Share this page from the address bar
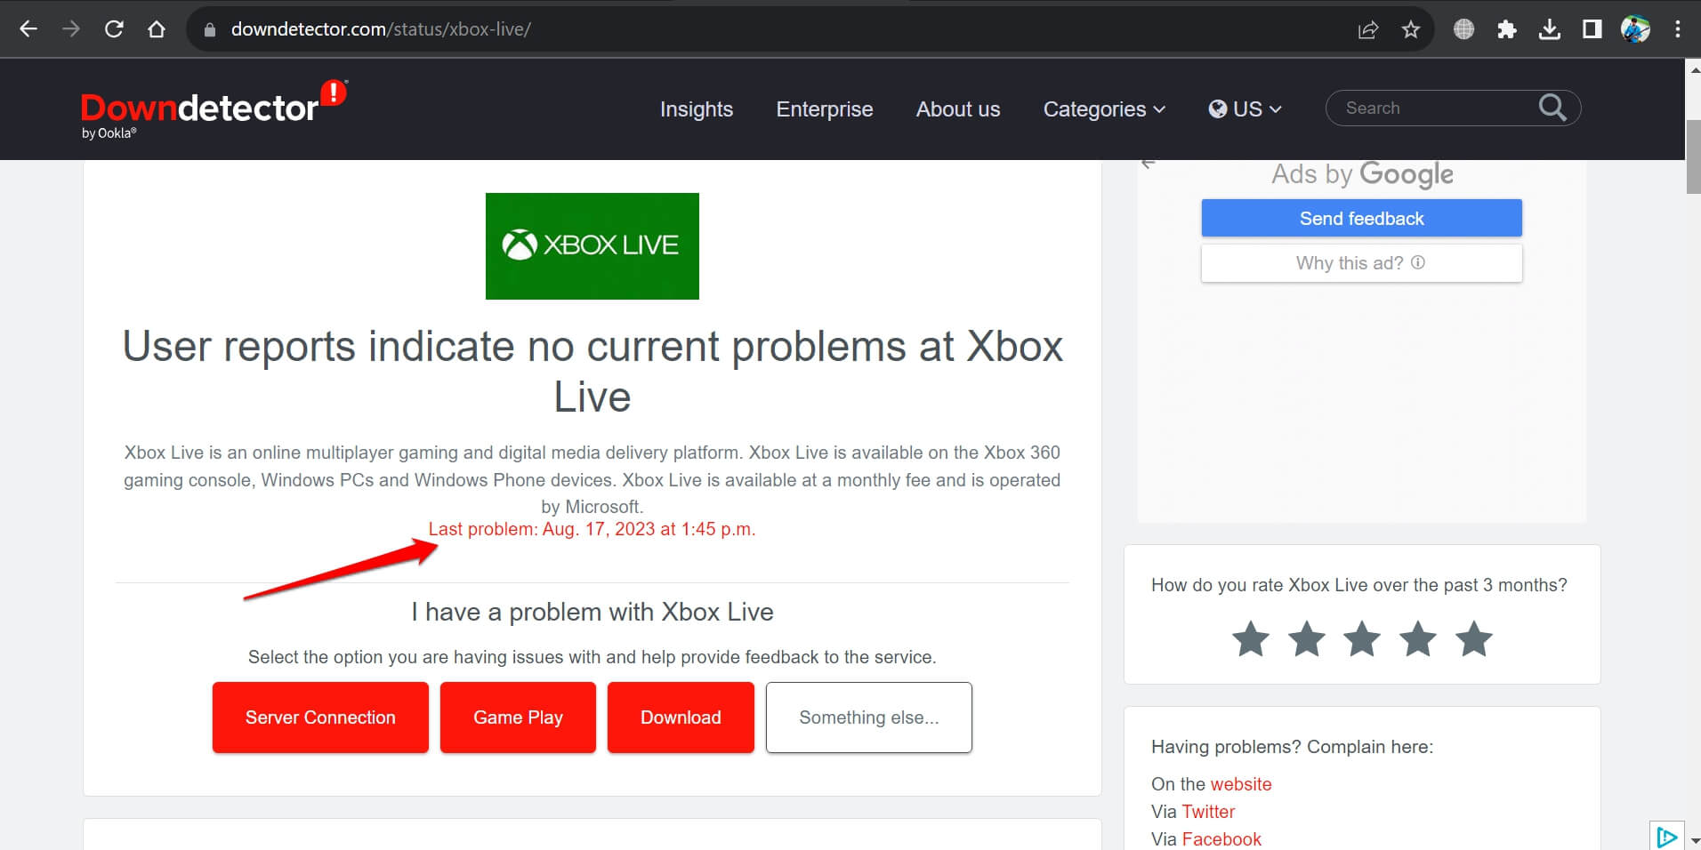Screen dimensions: 1701x850 (1368, 29)
